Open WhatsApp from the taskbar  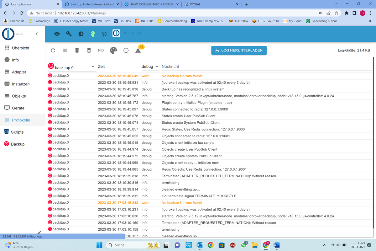tap(244, 245)
